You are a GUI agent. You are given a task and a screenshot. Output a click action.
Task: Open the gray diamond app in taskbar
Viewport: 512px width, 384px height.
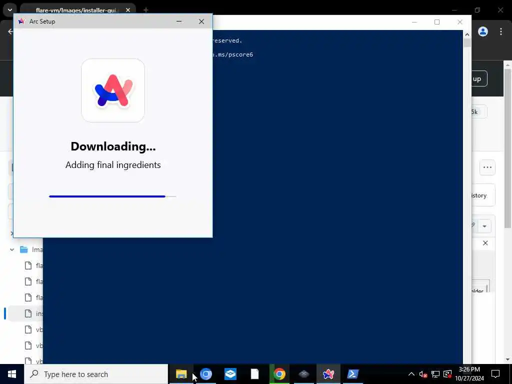(304, 374)
